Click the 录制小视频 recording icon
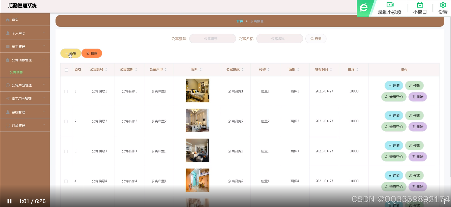This screenshot has width=451, height=207. pos(390,5)
